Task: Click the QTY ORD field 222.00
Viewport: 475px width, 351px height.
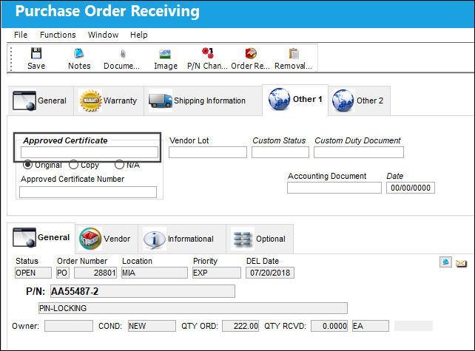Action: click(240, 326)
